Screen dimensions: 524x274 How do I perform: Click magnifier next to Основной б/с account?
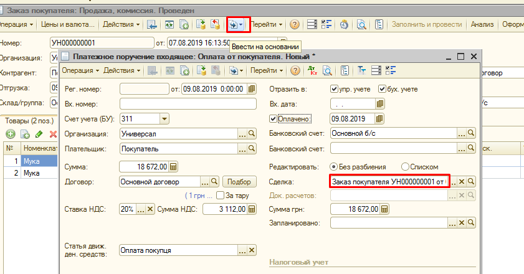[471, 133]
